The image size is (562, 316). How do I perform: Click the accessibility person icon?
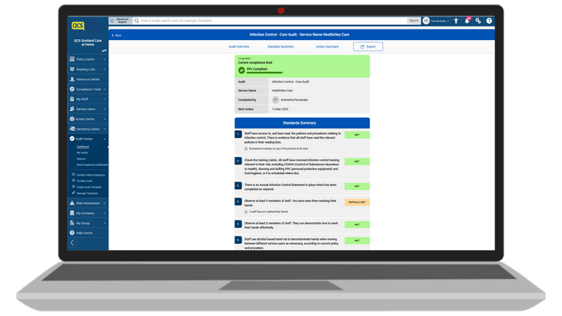point(456,21)
